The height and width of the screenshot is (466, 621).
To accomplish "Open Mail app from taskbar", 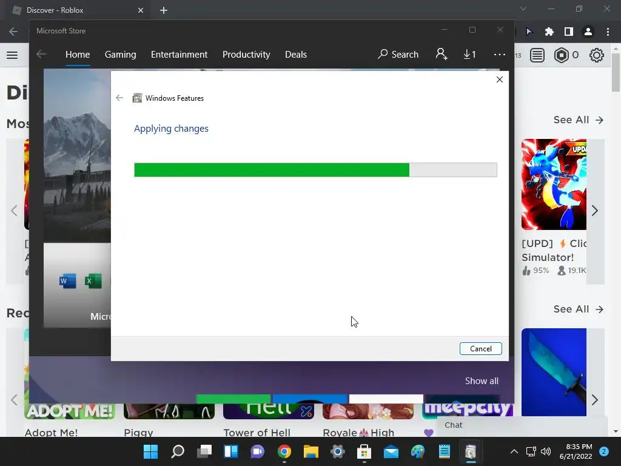I will pyautogui.click(x=391, y=451).
